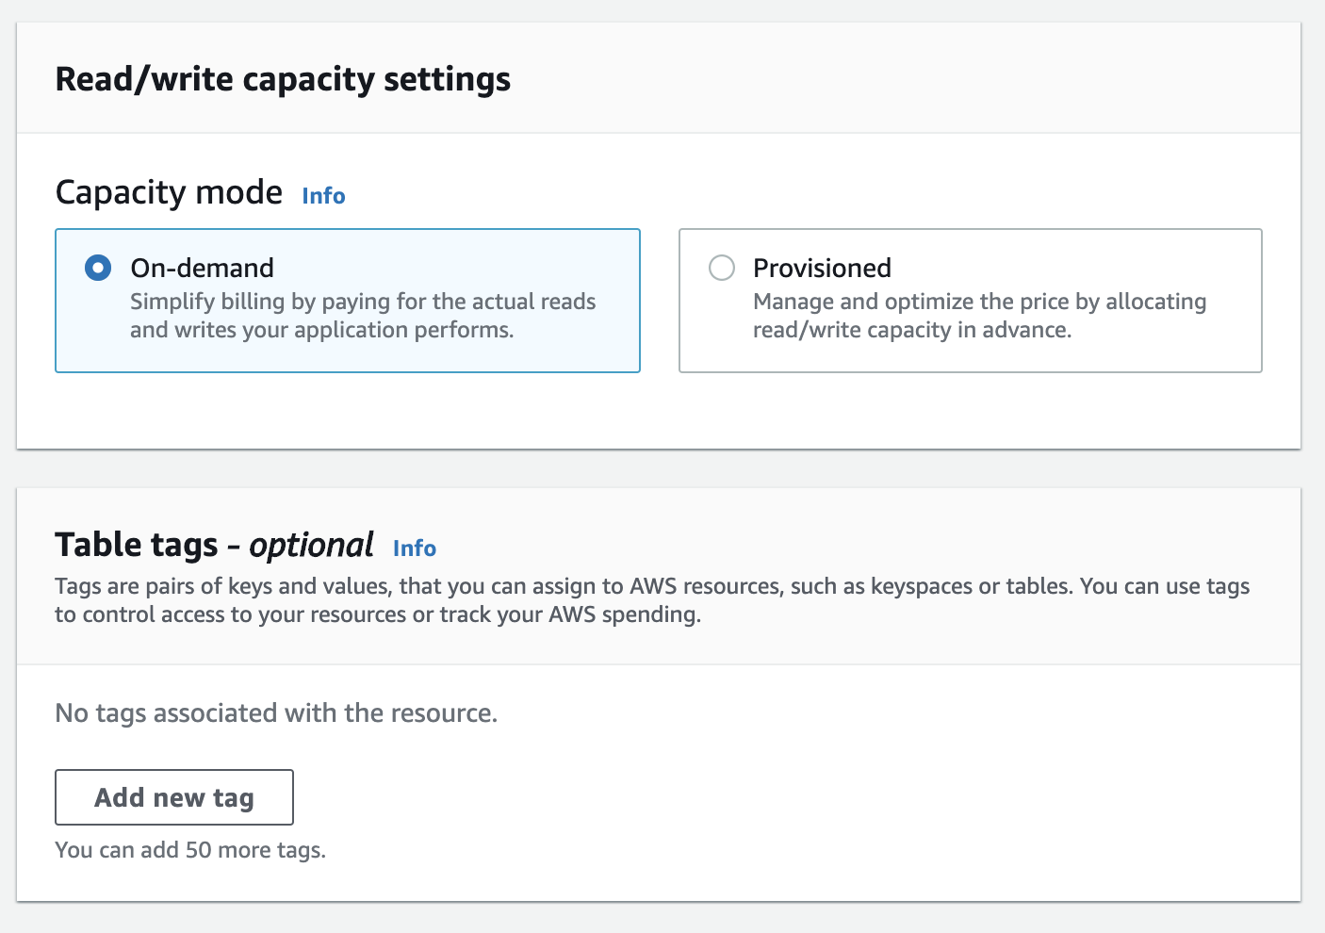The image size is (1325, 933).
Task: Click the On-demand label text
Action: [x=201, y=268]
